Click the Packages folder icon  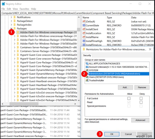[15, 28]
